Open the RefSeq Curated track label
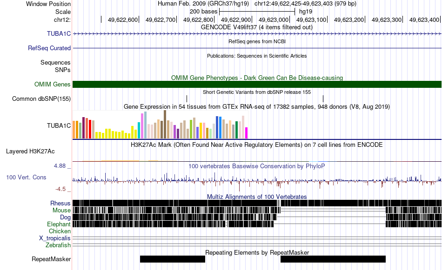Viewport: 442px width, 270px height. 49,48
